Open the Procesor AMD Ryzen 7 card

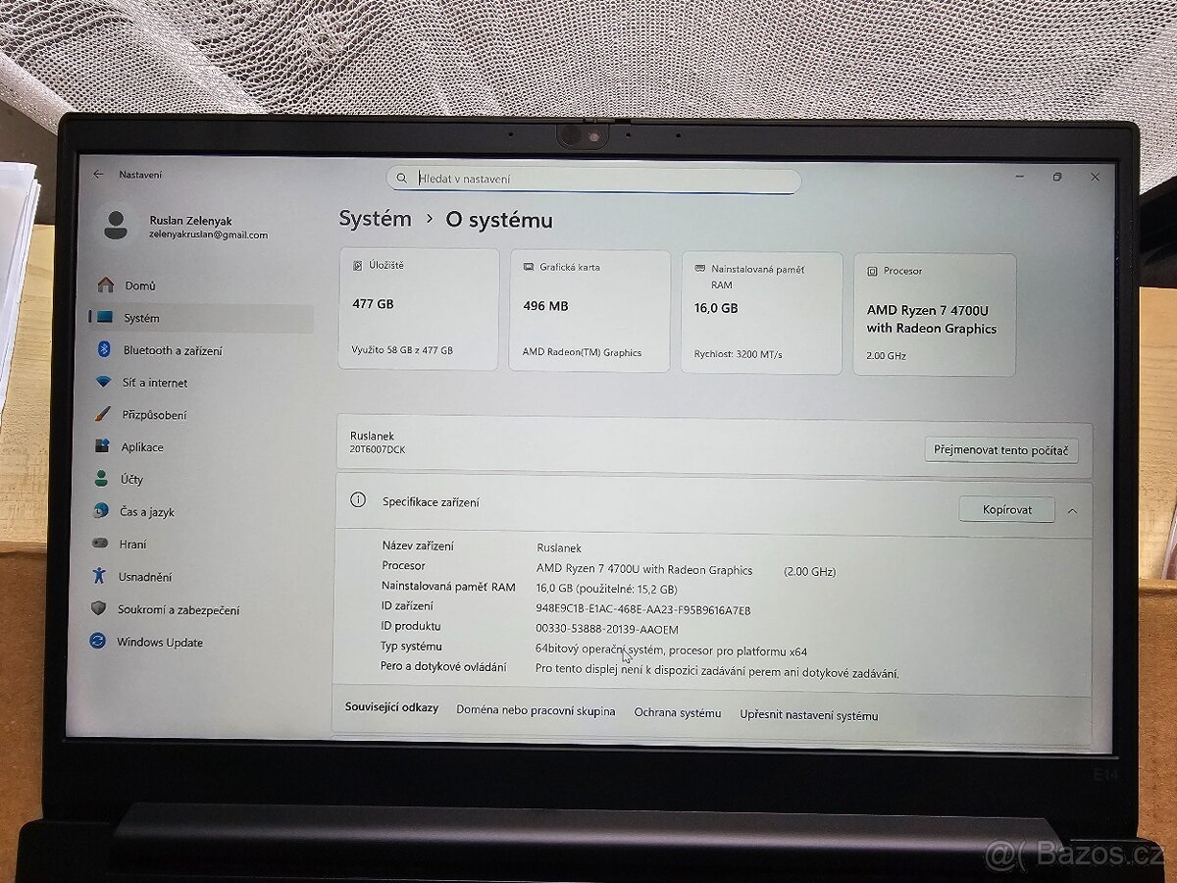pyautogui.click(x=935, y=315)
